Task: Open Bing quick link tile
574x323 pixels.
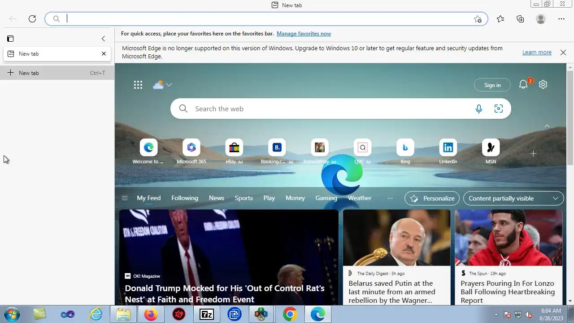Action: pyautogui.click(x=405, y=152)
